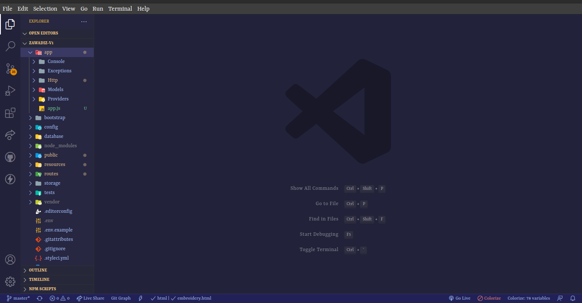This screenshot has height=303, width=582.
Task: Expand the node_modules folder
Action: point(57,146)
